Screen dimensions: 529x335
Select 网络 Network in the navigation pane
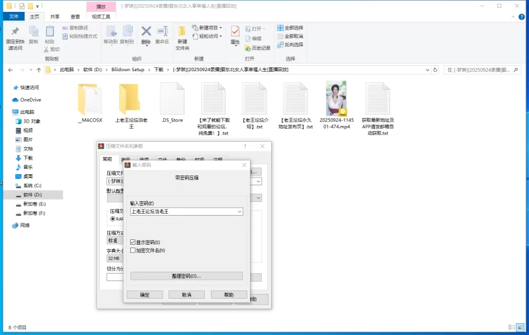coord(21,225)
